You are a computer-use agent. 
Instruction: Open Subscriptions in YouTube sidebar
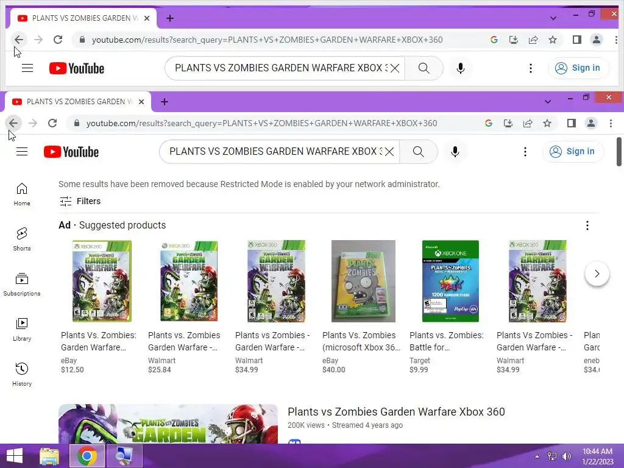22,285
